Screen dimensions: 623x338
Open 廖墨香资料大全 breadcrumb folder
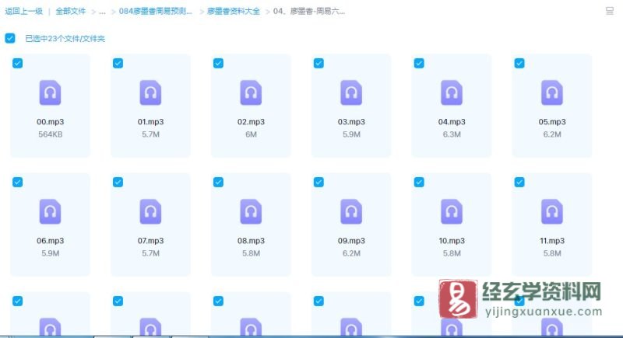point(234,12)
